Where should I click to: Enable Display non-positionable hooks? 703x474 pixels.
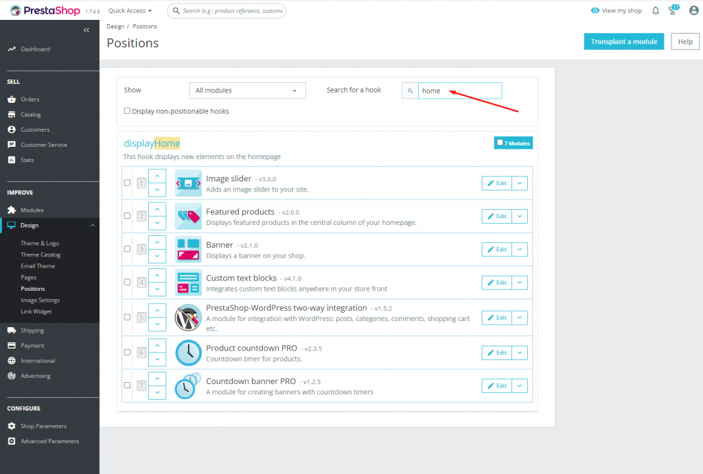click(127, 110)
